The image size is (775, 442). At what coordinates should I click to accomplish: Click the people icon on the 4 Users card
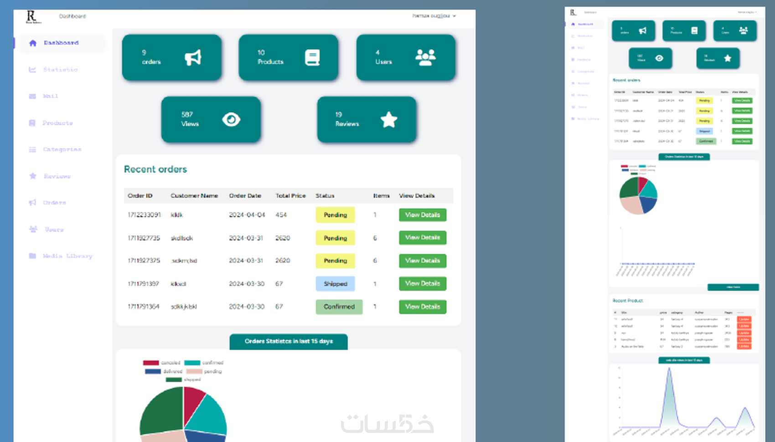[x=425, y=57]
